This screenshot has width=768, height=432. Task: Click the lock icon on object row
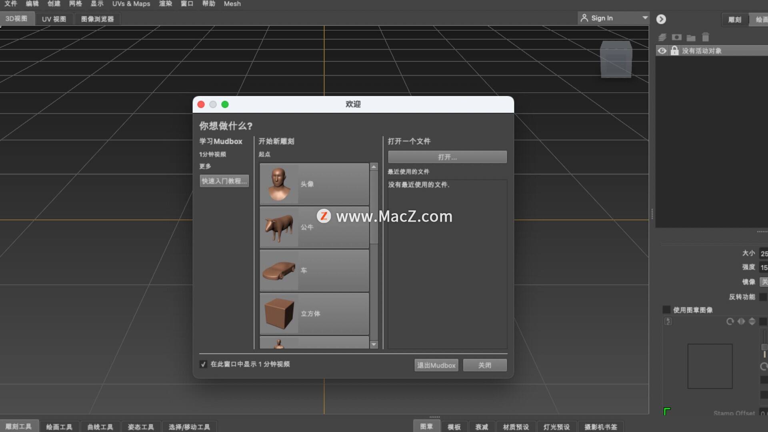pos(675,51)
